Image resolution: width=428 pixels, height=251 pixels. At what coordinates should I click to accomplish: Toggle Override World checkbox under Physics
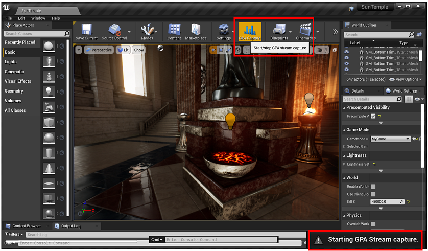[373, 224]
